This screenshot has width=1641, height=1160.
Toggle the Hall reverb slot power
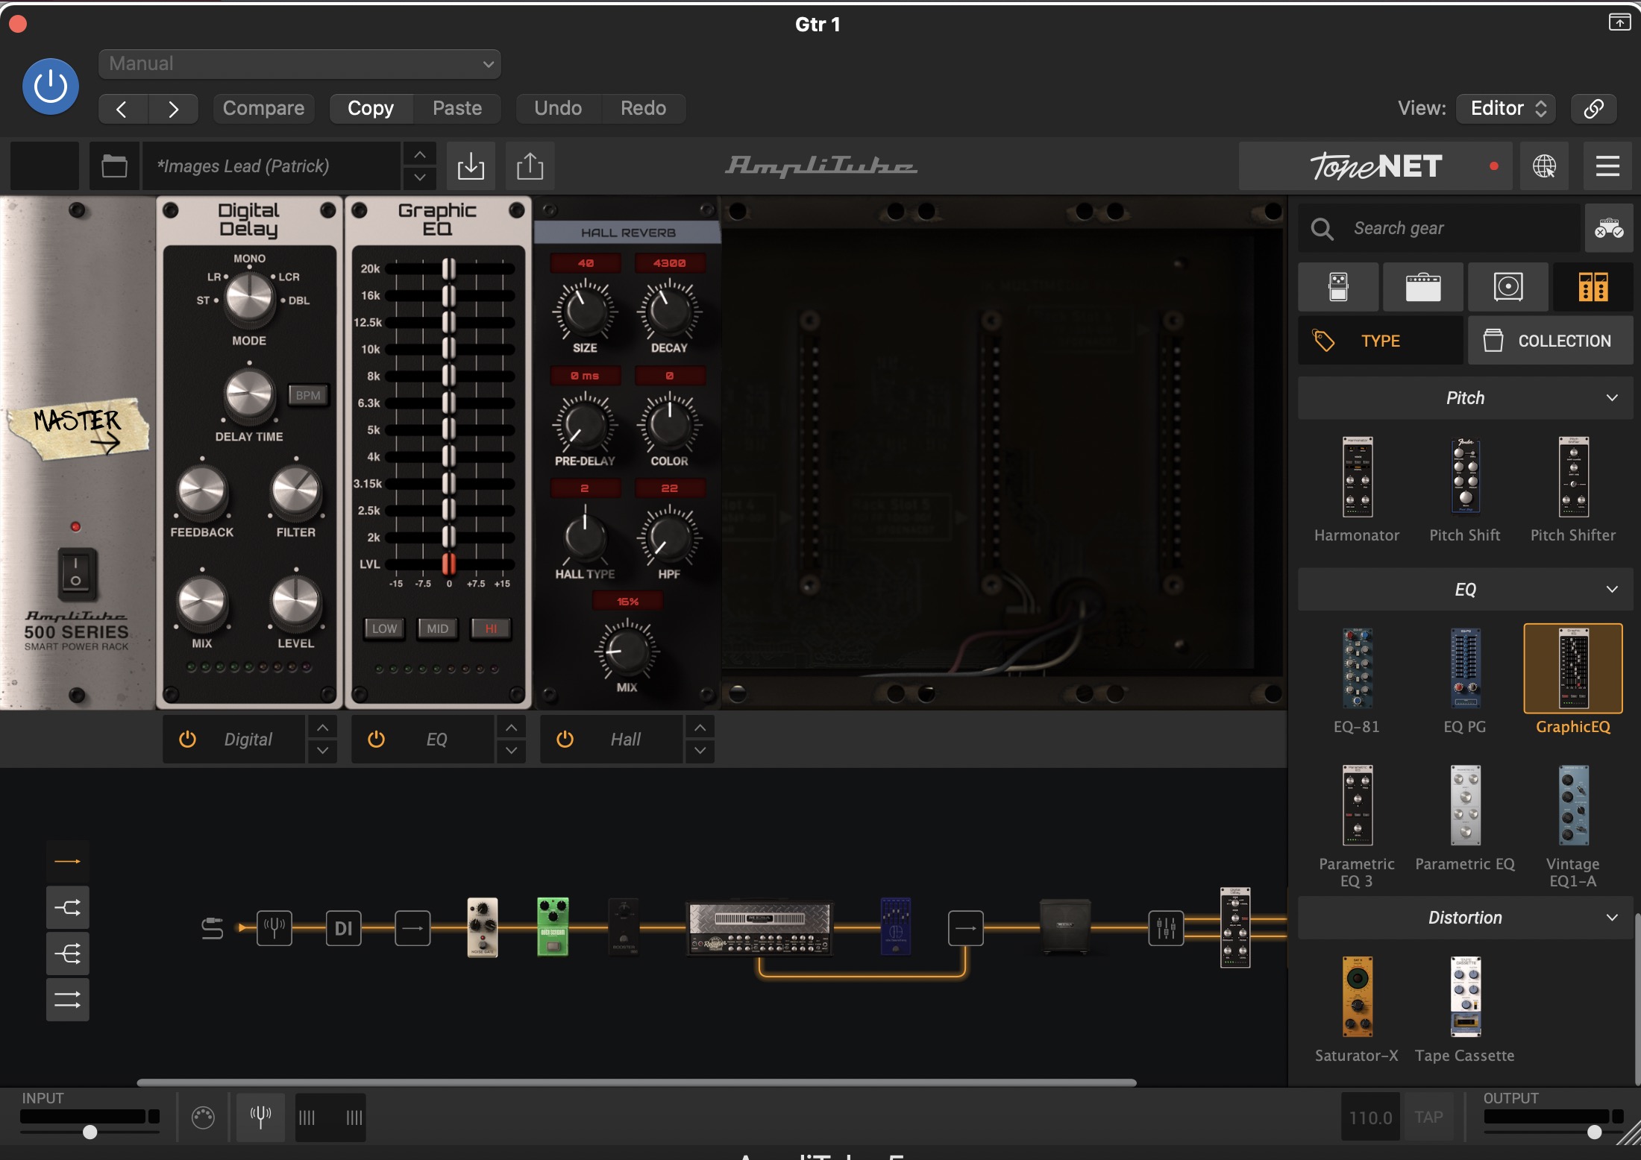click(x=565, y=740)
